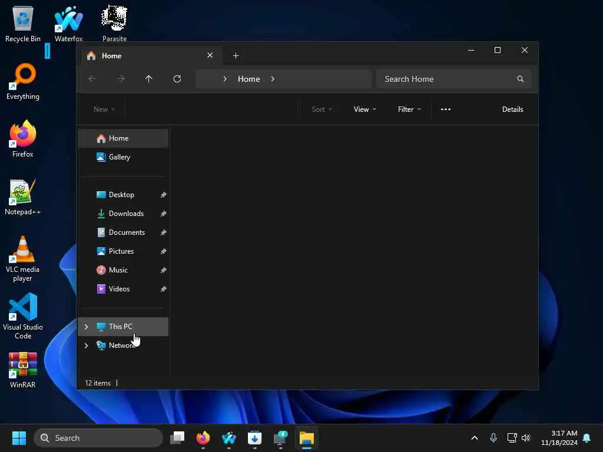
Task: Toggle the Details pane
Action: point(513,109)
